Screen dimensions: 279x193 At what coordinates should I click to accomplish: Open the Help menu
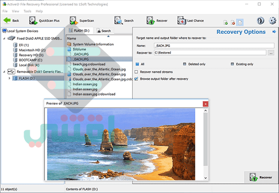click(39, 11)
